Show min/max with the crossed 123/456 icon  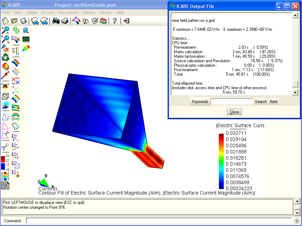coord(16,81)
